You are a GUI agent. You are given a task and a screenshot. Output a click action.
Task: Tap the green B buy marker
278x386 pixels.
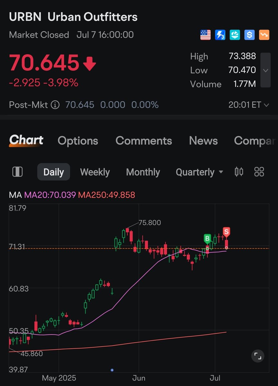pyautogui.click(x=208, y=239)
